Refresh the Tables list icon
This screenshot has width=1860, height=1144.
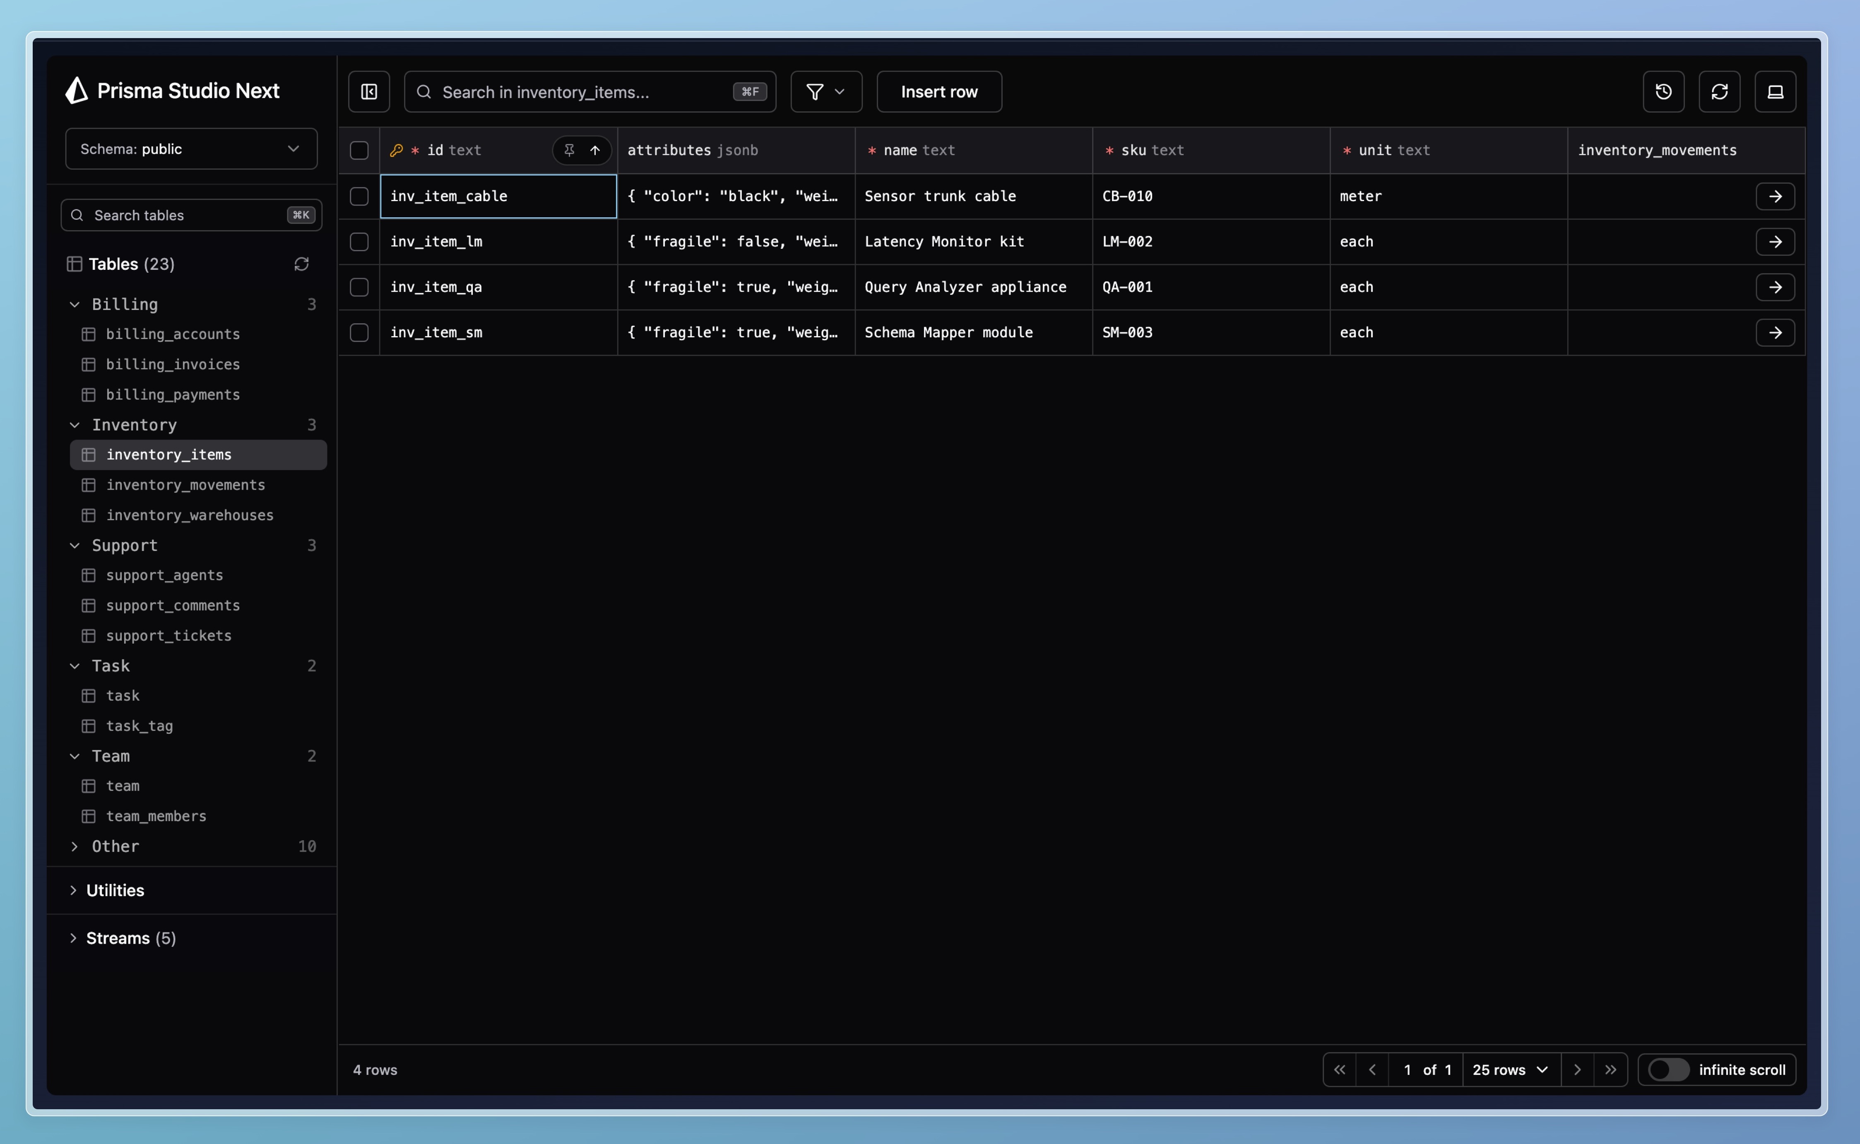301,264
